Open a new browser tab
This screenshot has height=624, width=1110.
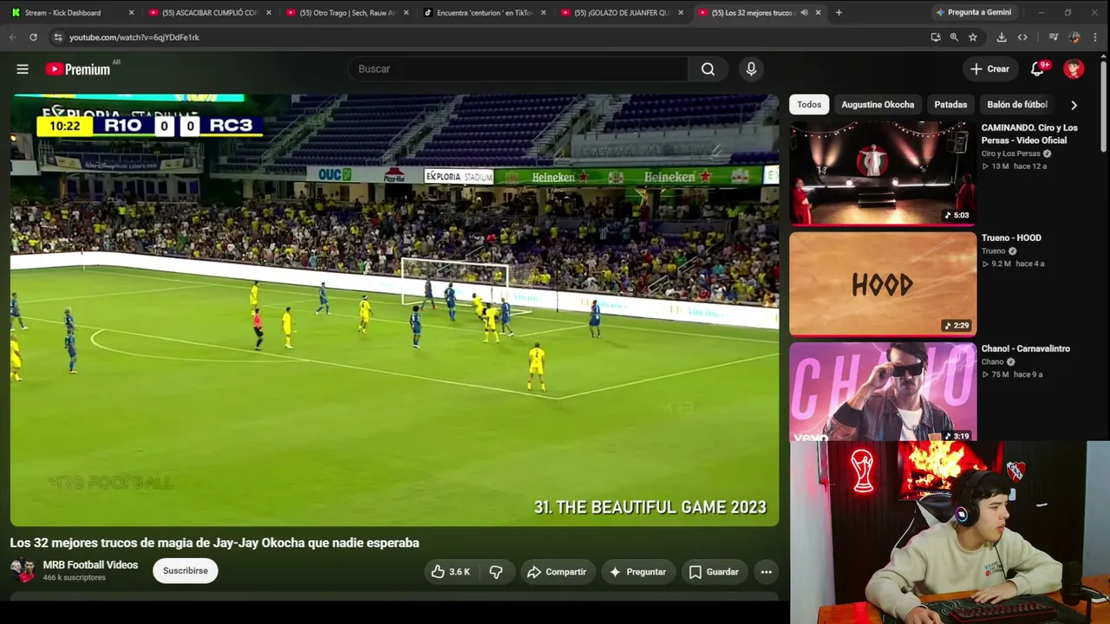pos(839,13)
